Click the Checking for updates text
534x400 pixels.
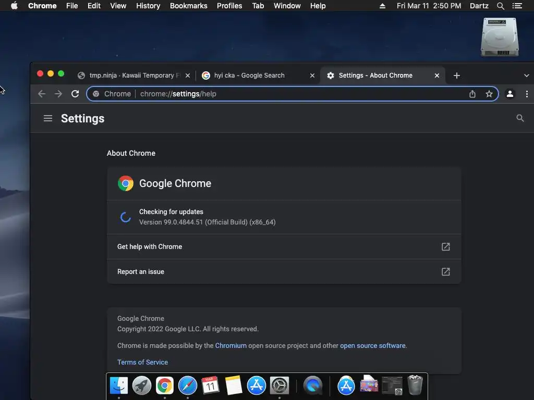coord(171,211)
